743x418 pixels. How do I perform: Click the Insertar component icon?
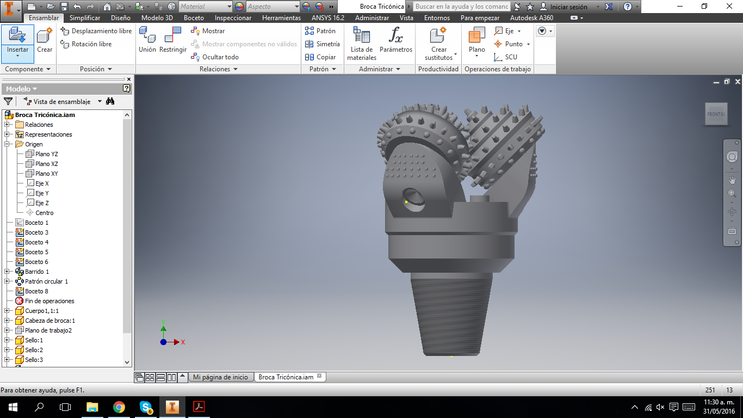click(17, 36)
